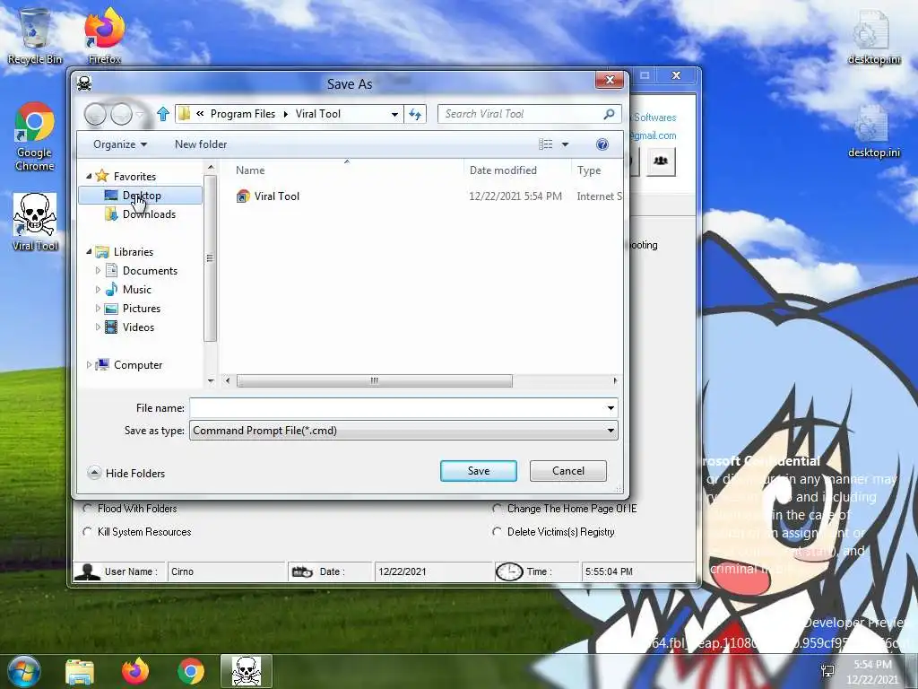Image resolution: width=918 pixels, height=689 pixels.
Task: Open recent locations dropdown next to Forward
Action: (x=140, y=114)
